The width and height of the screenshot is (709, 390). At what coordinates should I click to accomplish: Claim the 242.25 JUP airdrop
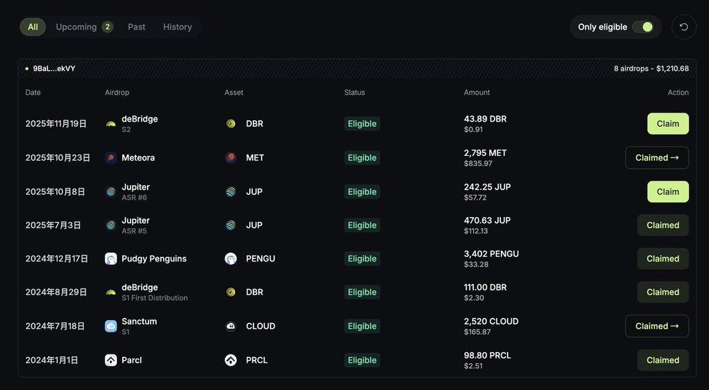tap(668, 192)
